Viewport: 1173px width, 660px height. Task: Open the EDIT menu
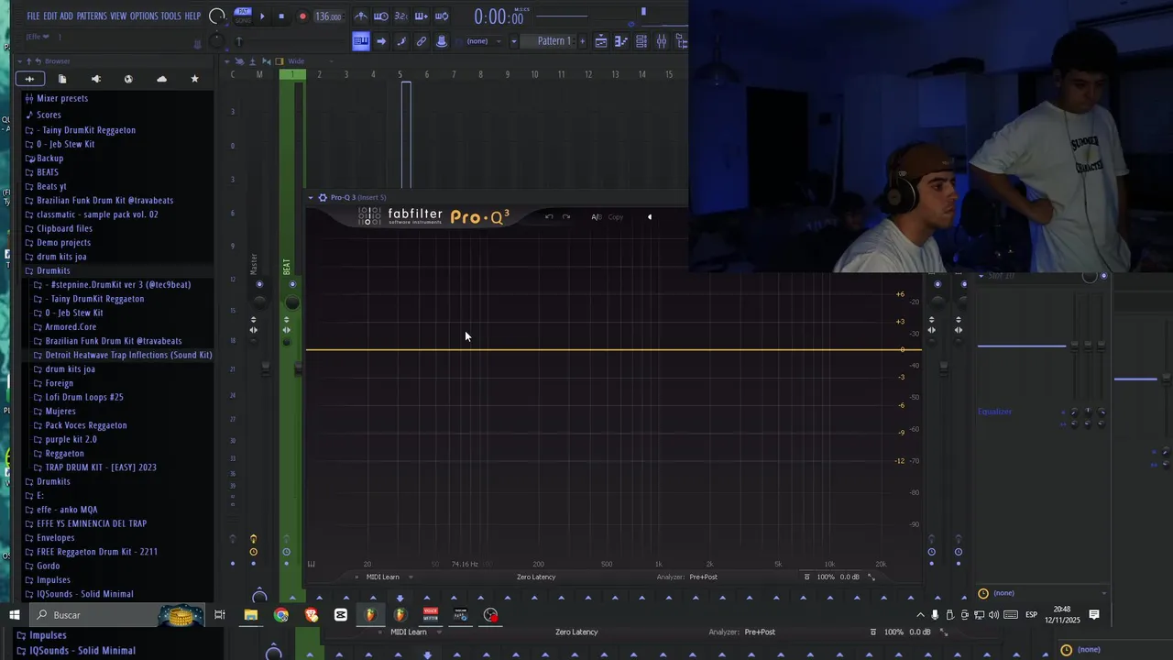point(50,16)
